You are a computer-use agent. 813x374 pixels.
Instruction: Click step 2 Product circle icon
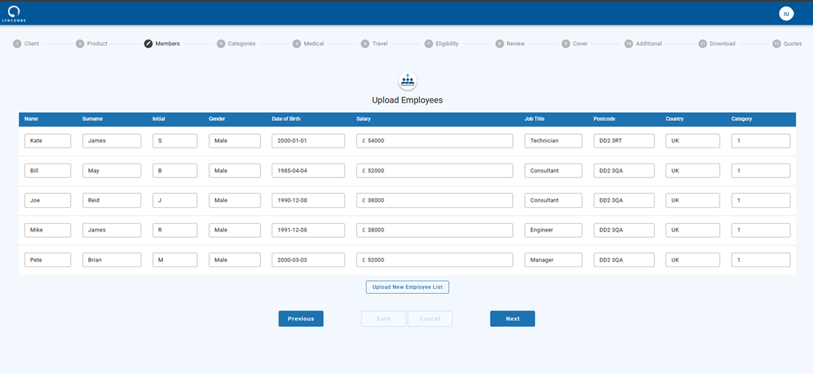coord(80,44)
